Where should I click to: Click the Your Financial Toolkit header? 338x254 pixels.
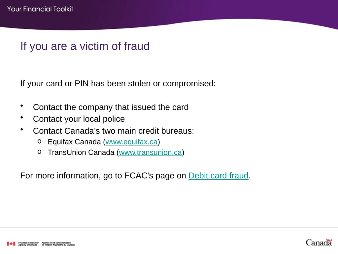[40, 9]
